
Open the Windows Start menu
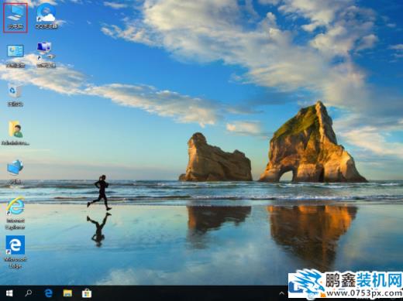[x=9, y=293]
